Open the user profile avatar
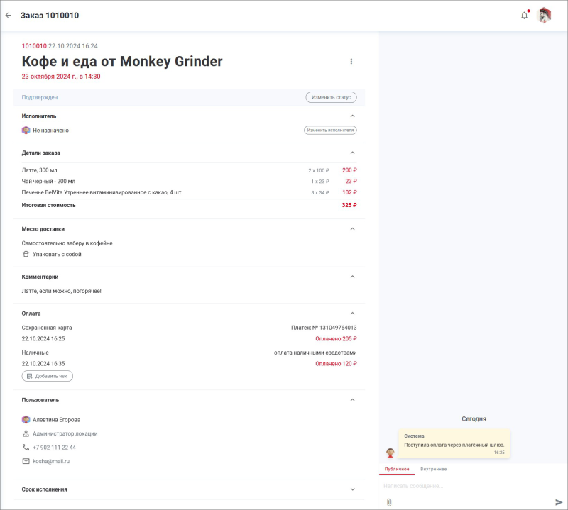 [x=543, y=15]
